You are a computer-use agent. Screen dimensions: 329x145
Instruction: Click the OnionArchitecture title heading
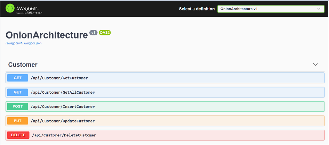click(x=47, y=35)
